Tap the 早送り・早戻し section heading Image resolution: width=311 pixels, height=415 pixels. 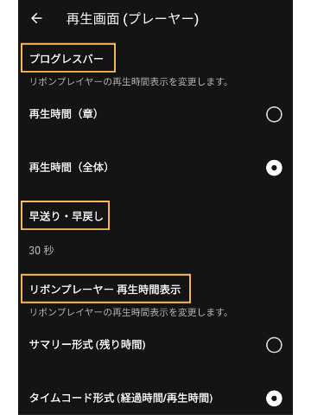[66, 216]
